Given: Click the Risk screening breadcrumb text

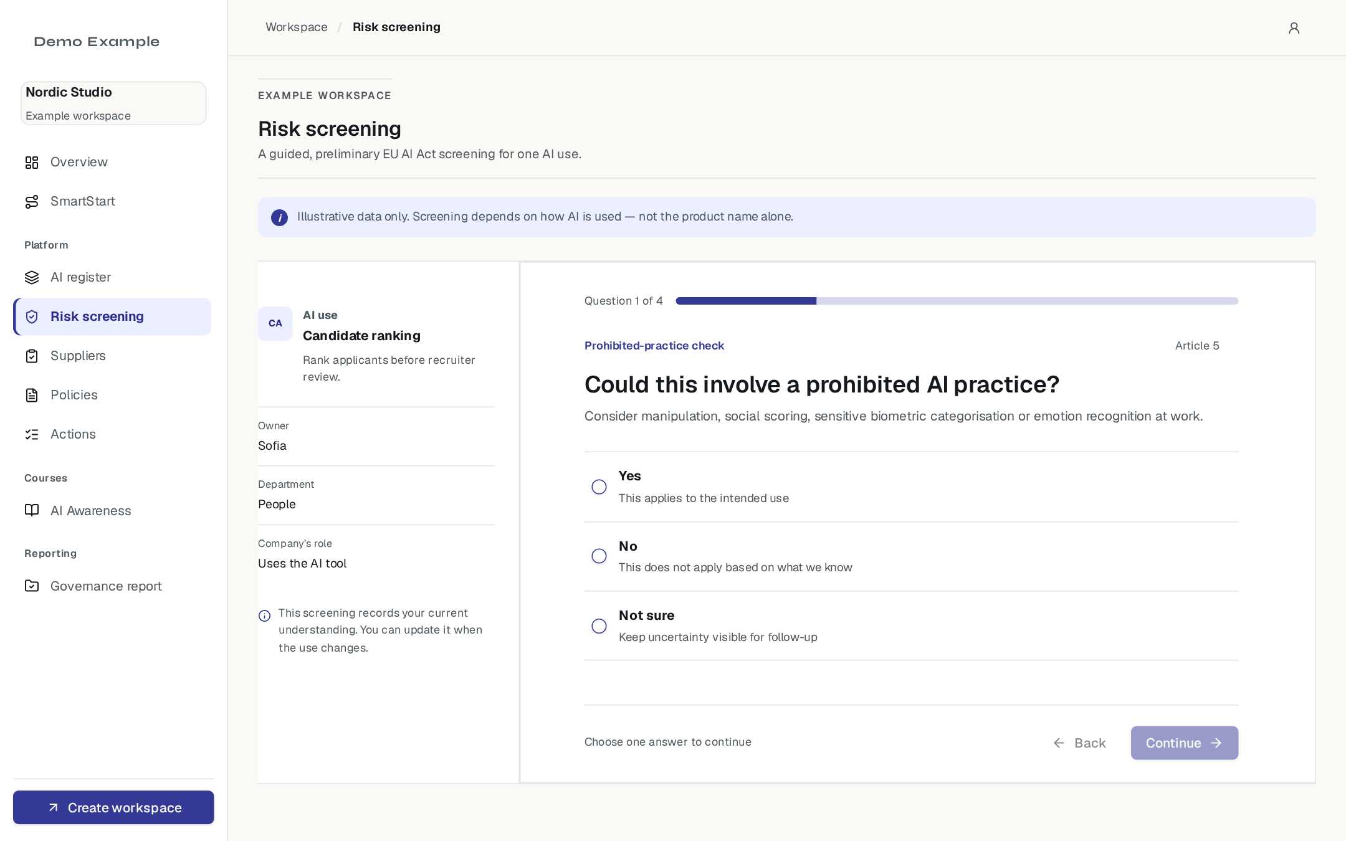Looking at the screenshot, I should [396, 27].
